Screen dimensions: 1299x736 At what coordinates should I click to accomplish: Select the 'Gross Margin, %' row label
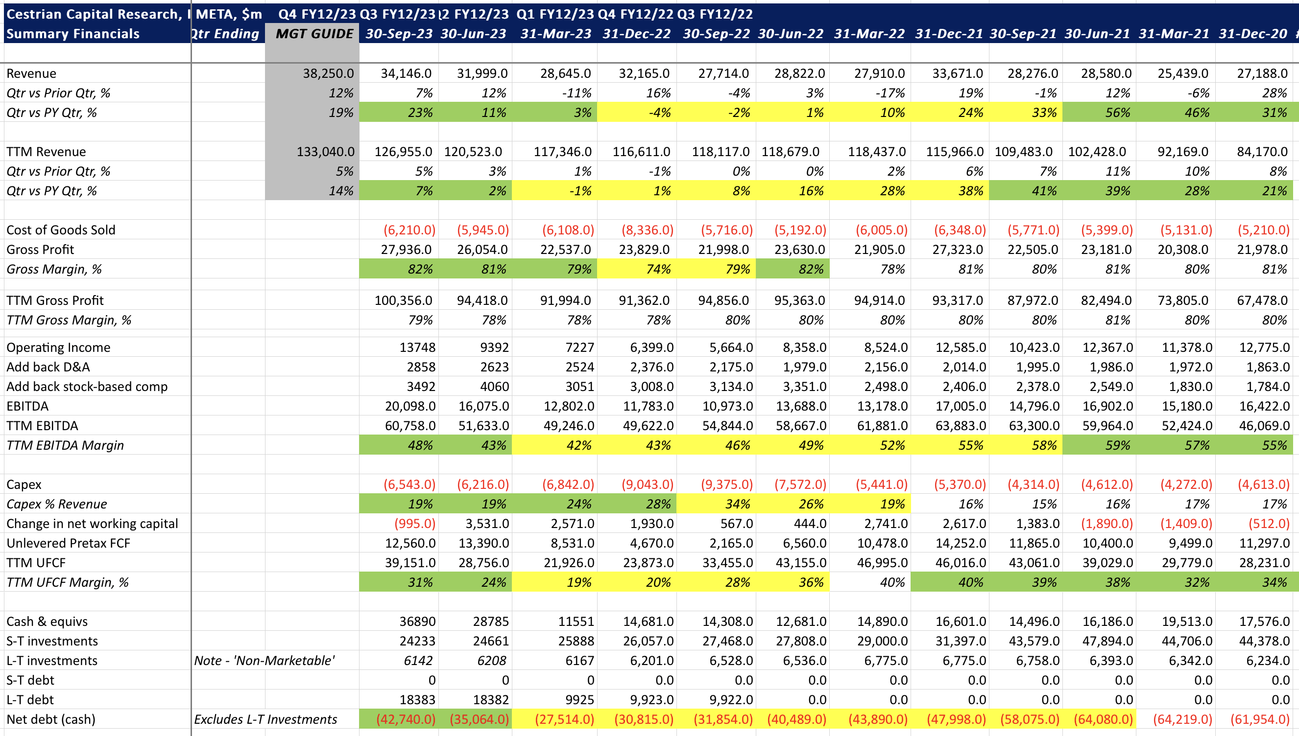tap(53, 269)
